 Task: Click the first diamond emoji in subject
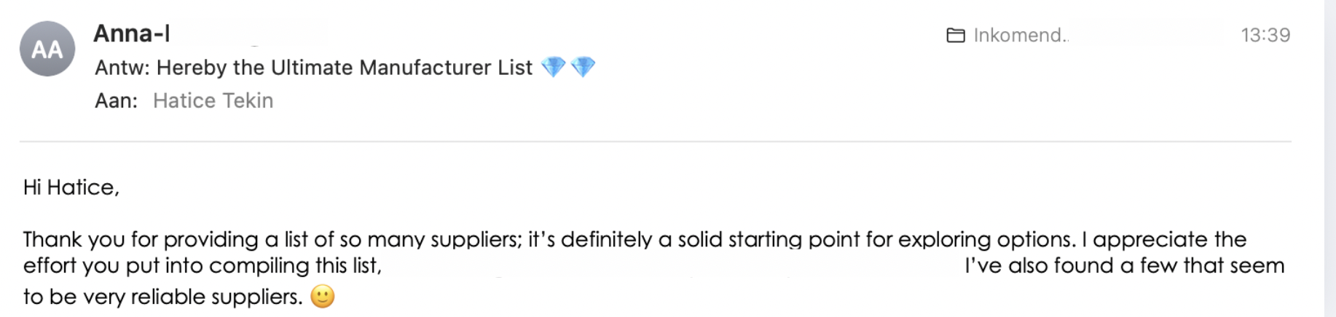coord(554,68)
